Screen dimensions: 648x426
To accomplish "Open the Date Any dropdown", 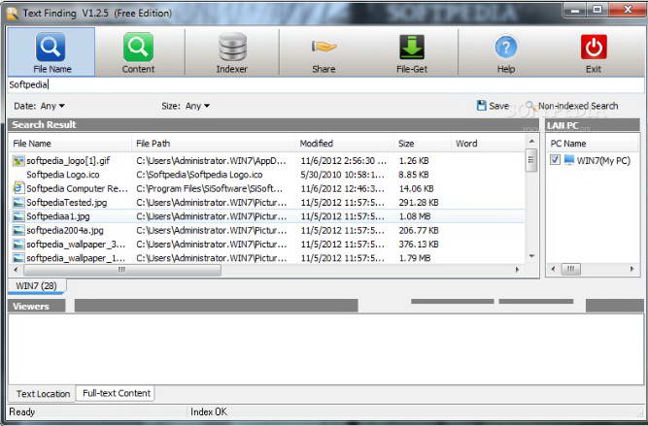I will click(52, 106).
